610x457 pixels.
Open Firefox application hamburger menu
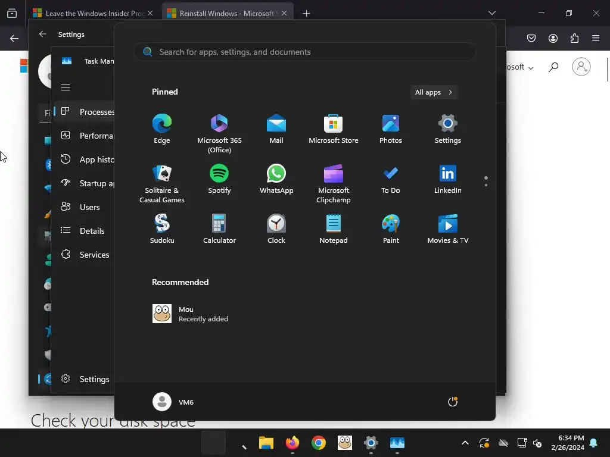(596, 38)
